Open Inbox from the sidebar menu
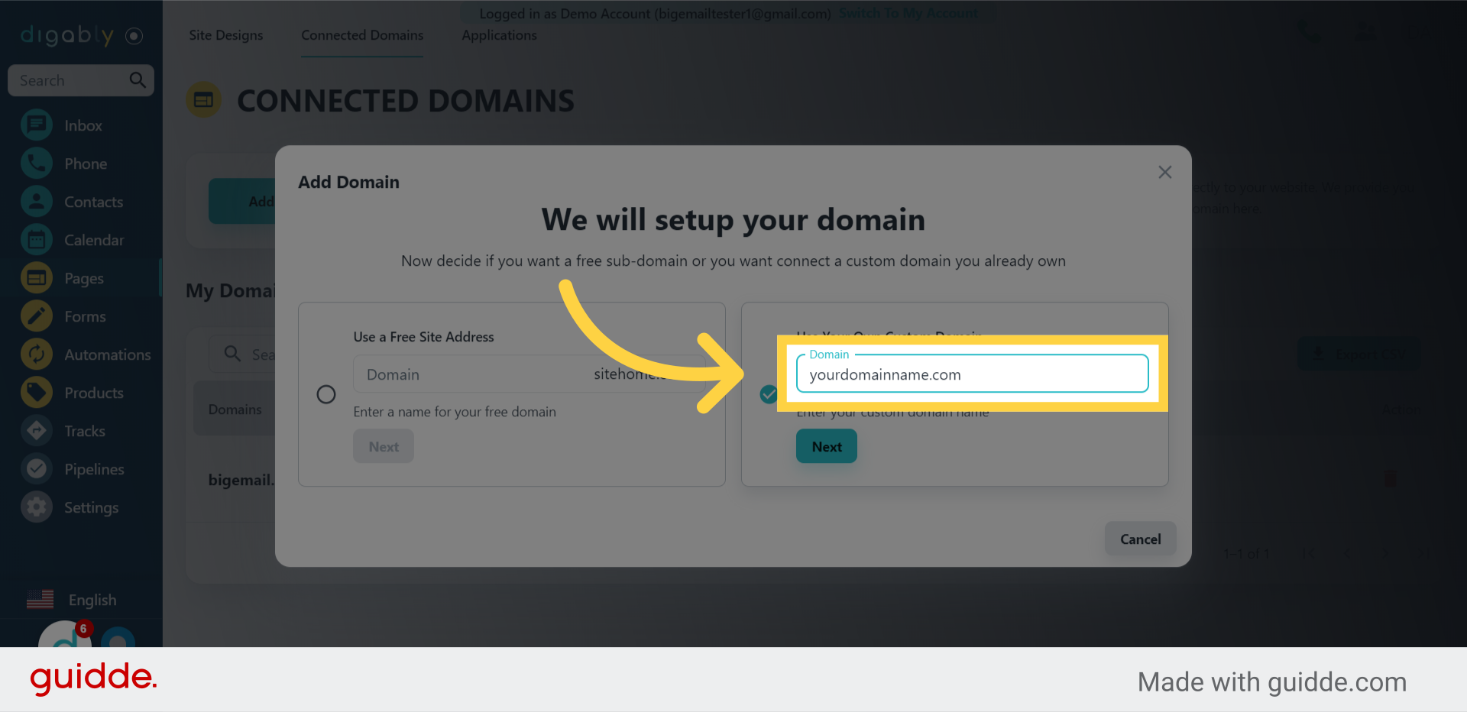This screenshot has width=1467, height=712. (x=83, y=125)
